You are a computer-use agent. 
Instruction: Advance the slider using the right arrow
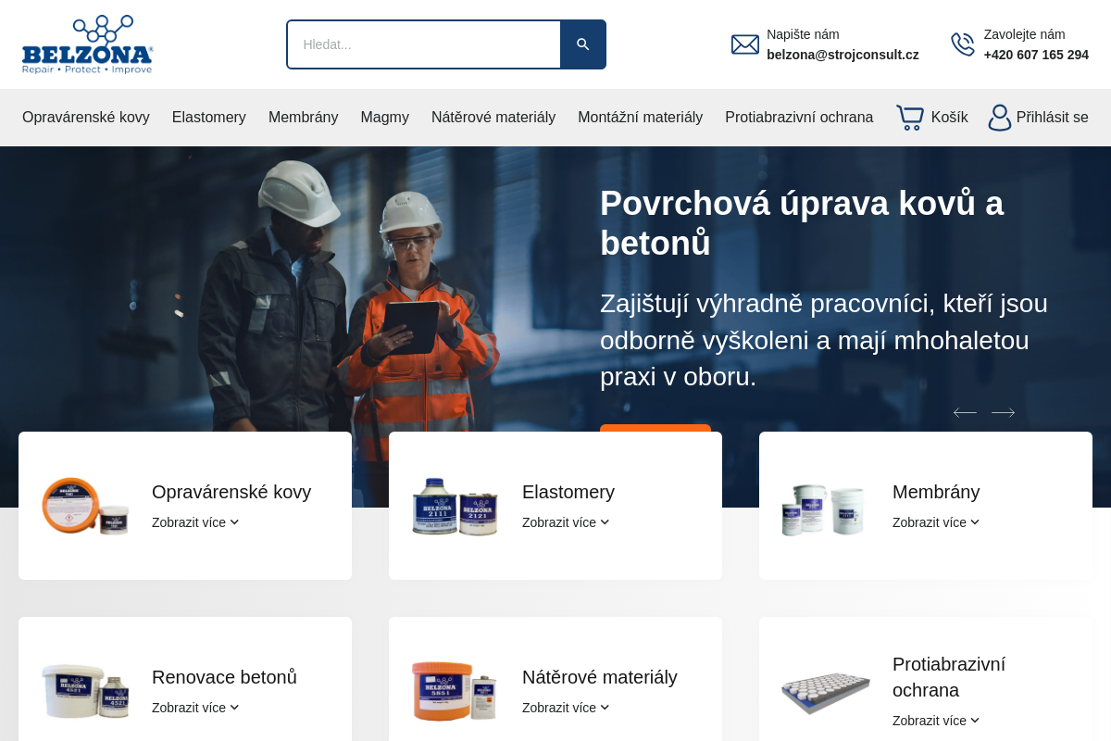[1003, 412]
